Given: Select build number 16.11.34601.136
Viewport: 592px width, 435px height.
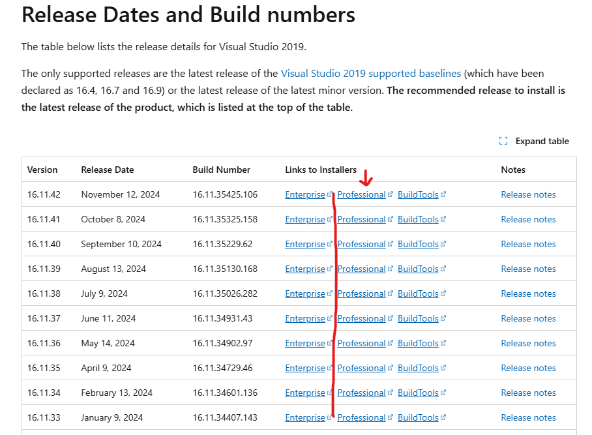Looking at the screenshot, I should pyautogui.click(x=225, y=393).
